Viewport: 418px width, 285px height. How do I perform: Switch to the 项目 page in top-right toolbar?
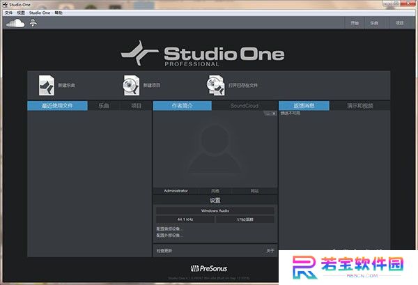400,23
